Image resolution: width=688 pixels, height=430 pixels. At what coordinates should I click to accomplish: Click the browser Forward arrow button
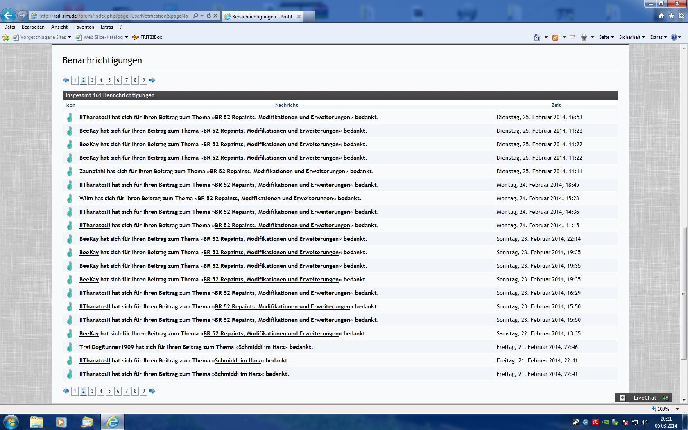click(x=23, y=16)
